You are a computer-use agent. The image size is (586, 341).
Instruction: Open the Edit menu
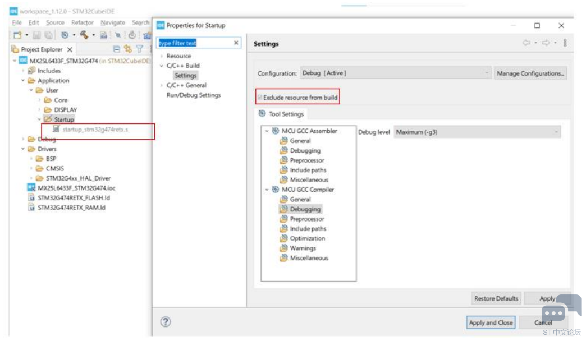34,22
